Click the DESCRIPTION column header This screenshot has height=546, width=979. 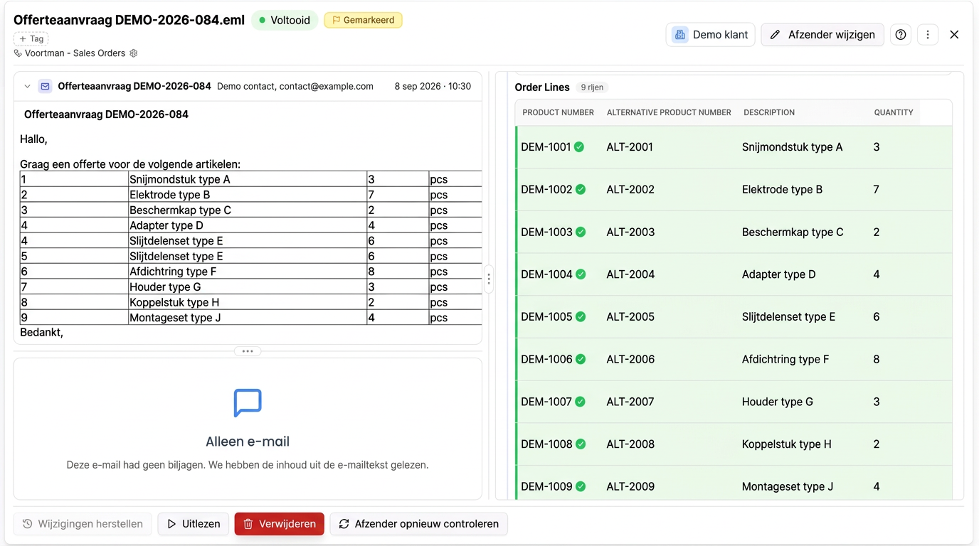[x=769, y=112]
